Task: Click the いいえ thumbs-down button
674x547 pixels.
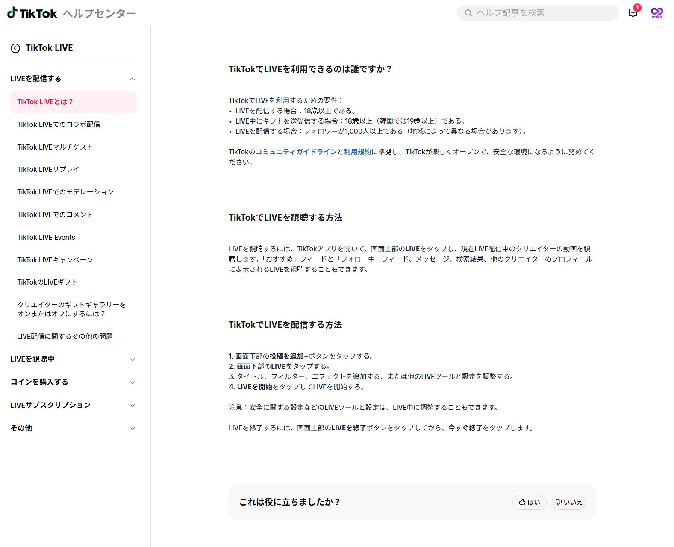Action: click(x=569, y=502)
